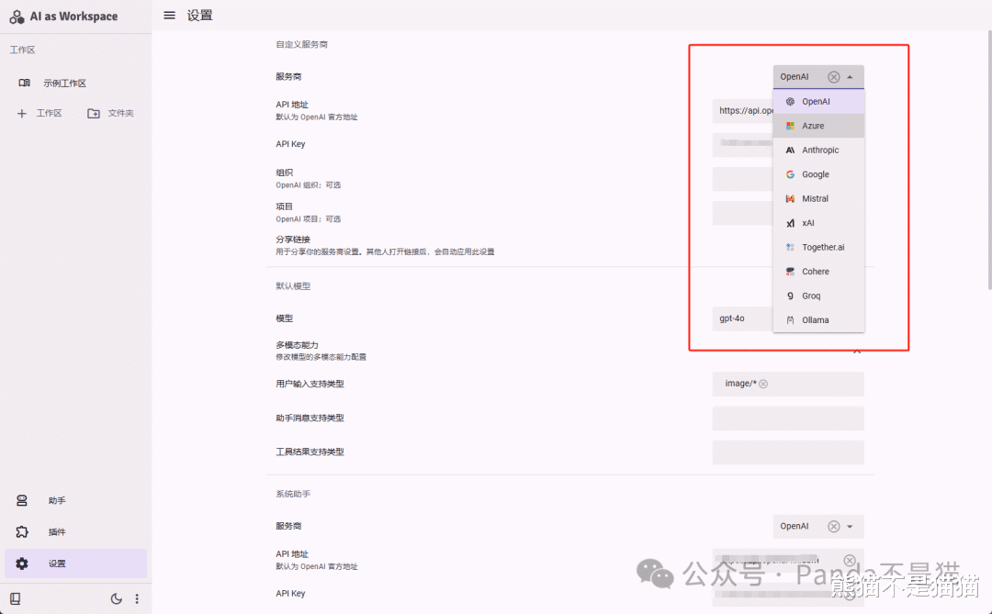Select Cohere from the provider list
The image size is (992, 614).
point(818,272)
